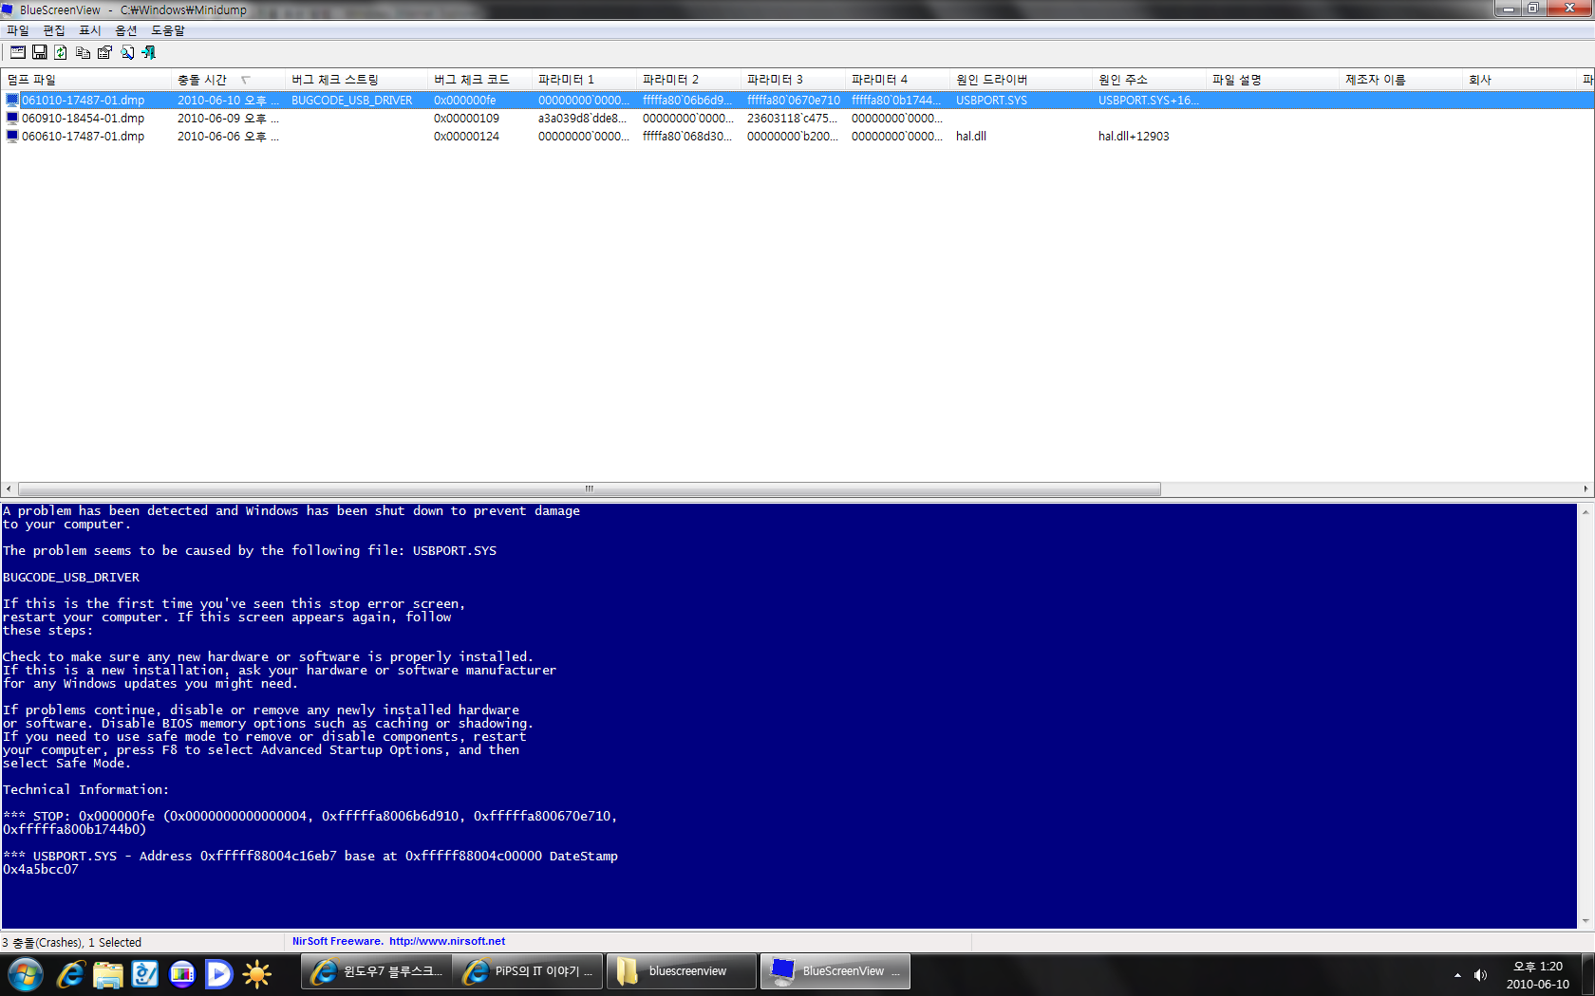Screen dimensions: 1595x996
Task: Open the 옵션 menu
Action: (x=126, y=30)
